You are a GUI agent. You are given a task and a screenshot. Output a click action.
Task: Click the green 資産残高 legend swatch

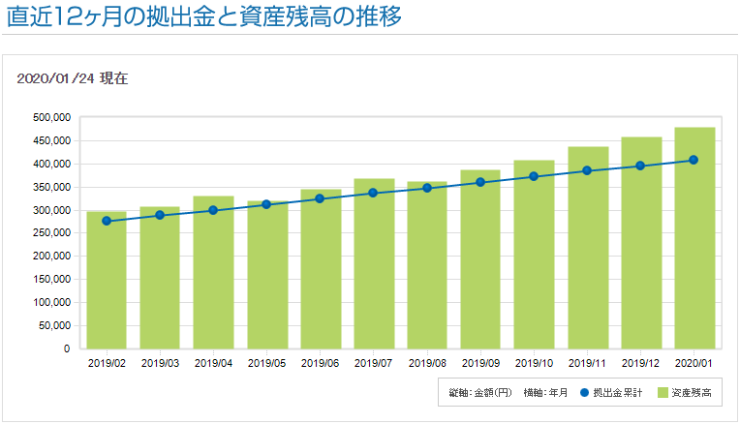pyautogui.click(x=663, y=392)
